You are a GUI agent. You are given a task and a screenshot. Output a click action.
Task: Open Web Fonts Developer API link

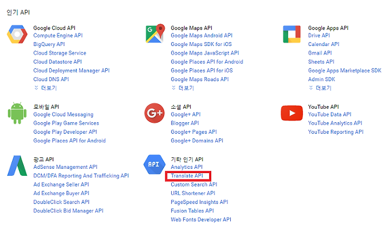(x=201, y=220)
